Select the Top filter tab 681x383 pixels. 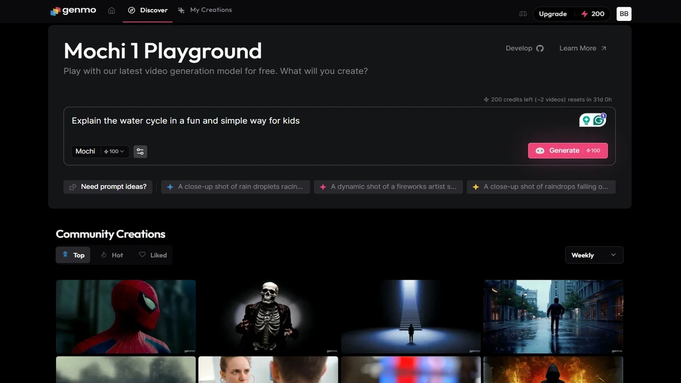pos(73,255)
